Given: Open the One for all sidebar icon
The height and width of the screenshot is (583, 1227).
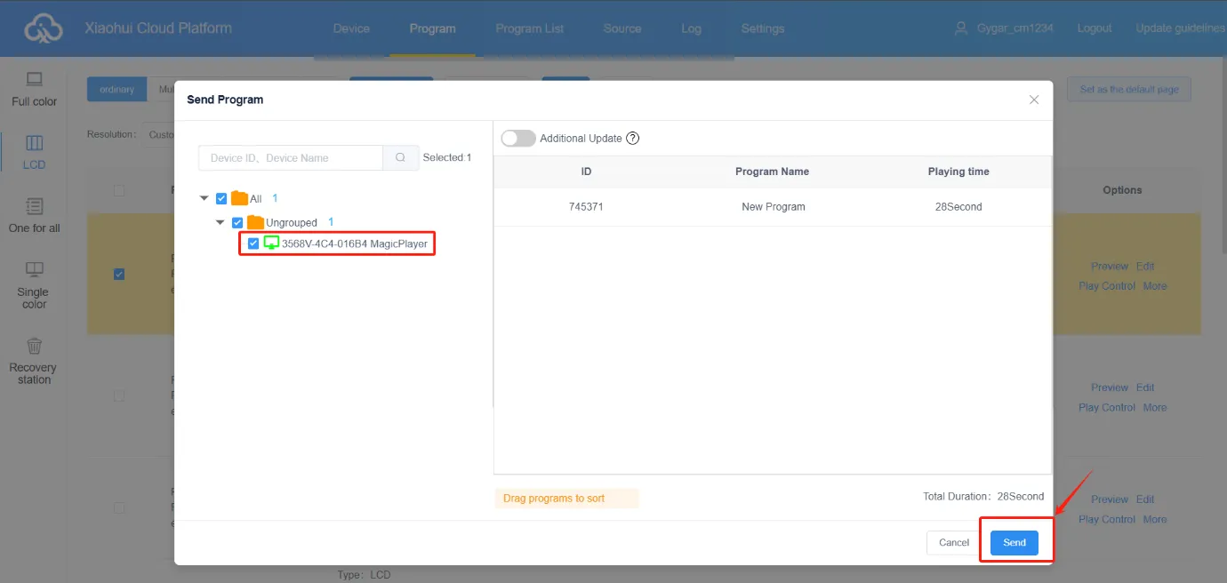Looking at the screenshot, I should click(x=34, y=206).
